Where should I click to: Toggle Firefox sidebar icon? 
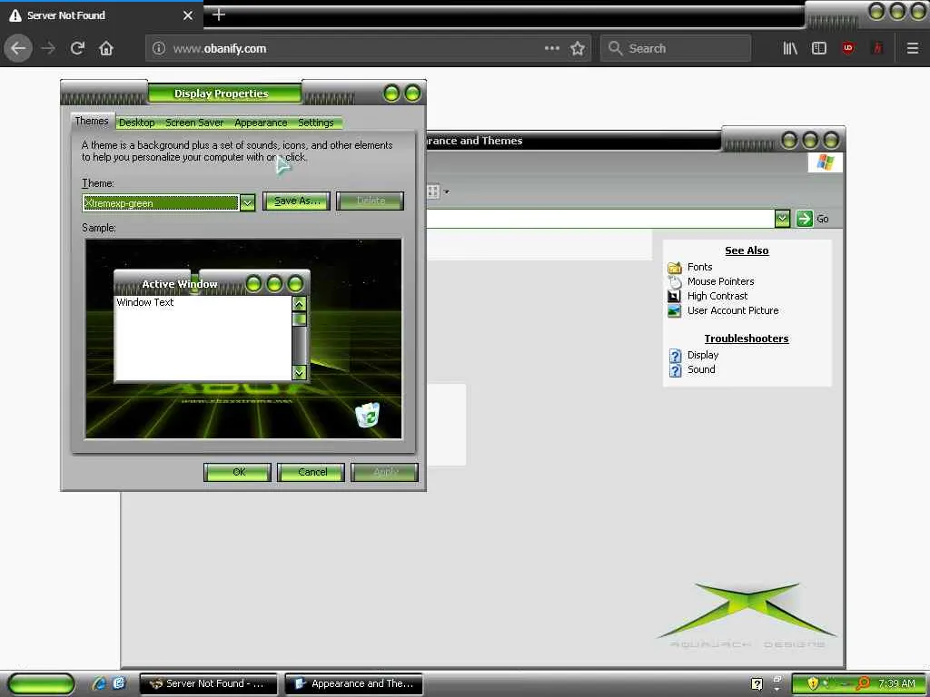pyautogui.click(x=818, y=48)
